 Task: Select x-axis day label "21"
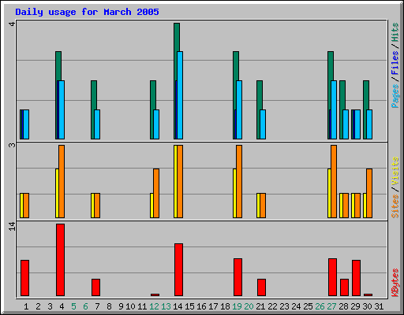[260, 306]
